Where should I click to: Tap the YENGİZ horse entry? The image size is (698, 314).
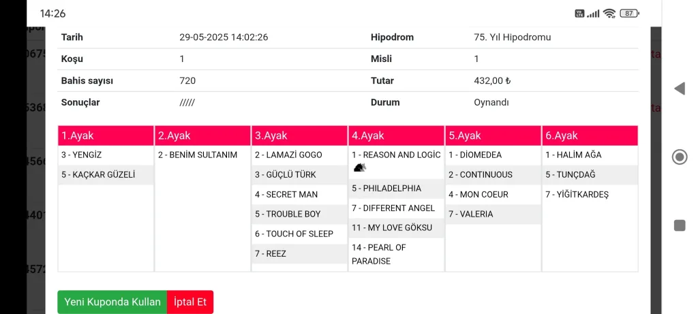(x=82, y=155)
